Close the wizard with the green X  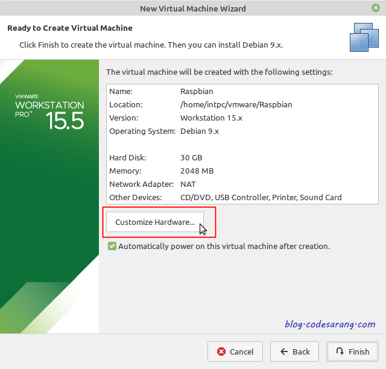pyautogui.click(x=375, y=8)
